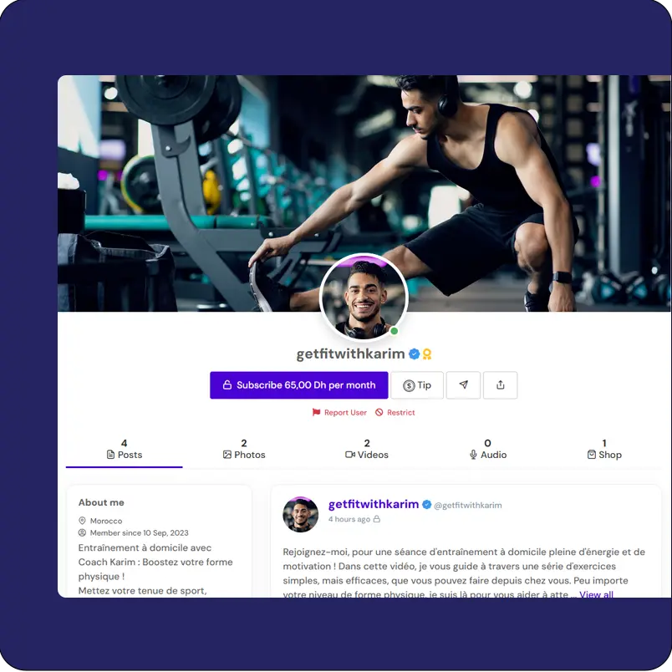672x672 pixels.
Task: Open the Photos tab
Action: pyautogui.click(x=244, y=449)
